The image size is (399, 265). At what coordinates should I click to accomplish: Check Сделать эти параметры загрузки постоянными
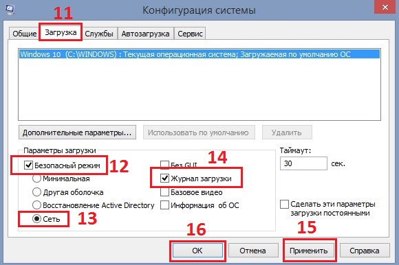click(x=284, y=204)
